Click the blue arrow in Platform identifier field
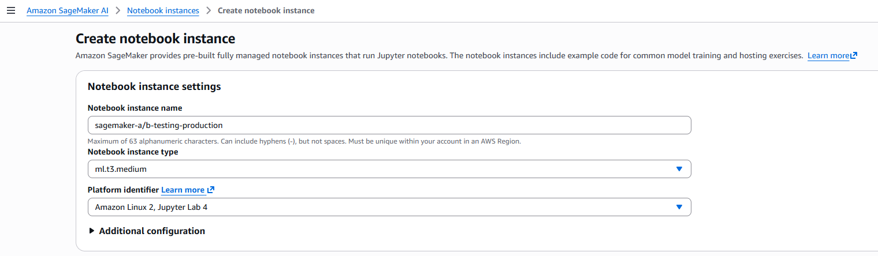 (679, 207)
